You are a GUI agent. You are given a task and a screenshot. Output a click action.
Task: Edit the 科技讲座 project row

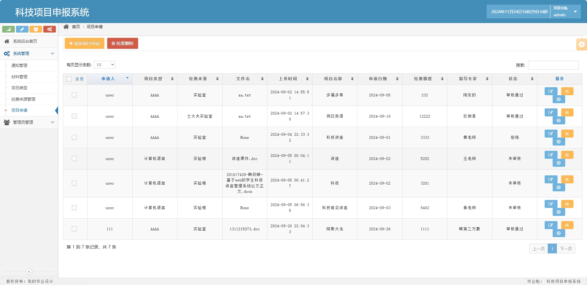(551, 134)
